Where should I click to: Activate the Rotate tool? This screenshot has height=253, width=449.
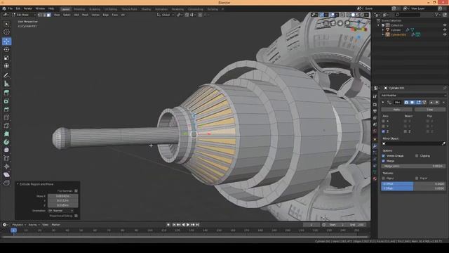[x=6, y=50]
